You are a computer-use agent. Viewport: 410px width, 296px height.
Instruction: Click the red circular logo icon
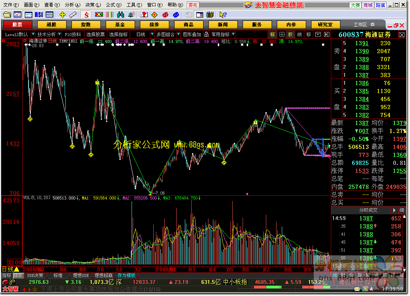tap(165, 15)
